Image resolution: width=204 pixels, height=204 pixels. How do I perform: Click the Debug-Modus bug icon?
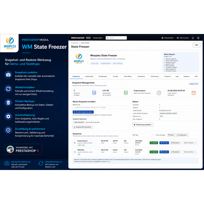[162, 38]
